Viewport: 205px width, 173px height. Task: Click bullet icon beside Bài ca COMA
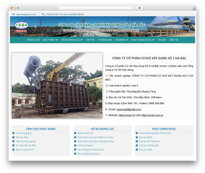(x=137, y=137)
